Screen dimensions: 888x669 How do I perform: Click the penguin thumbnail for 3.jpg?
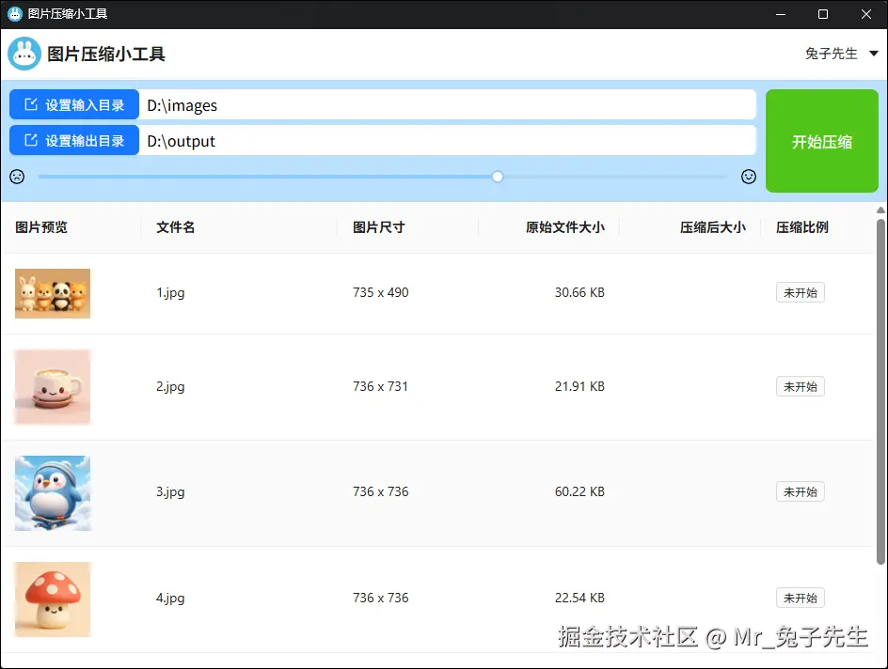pos(53,491)
